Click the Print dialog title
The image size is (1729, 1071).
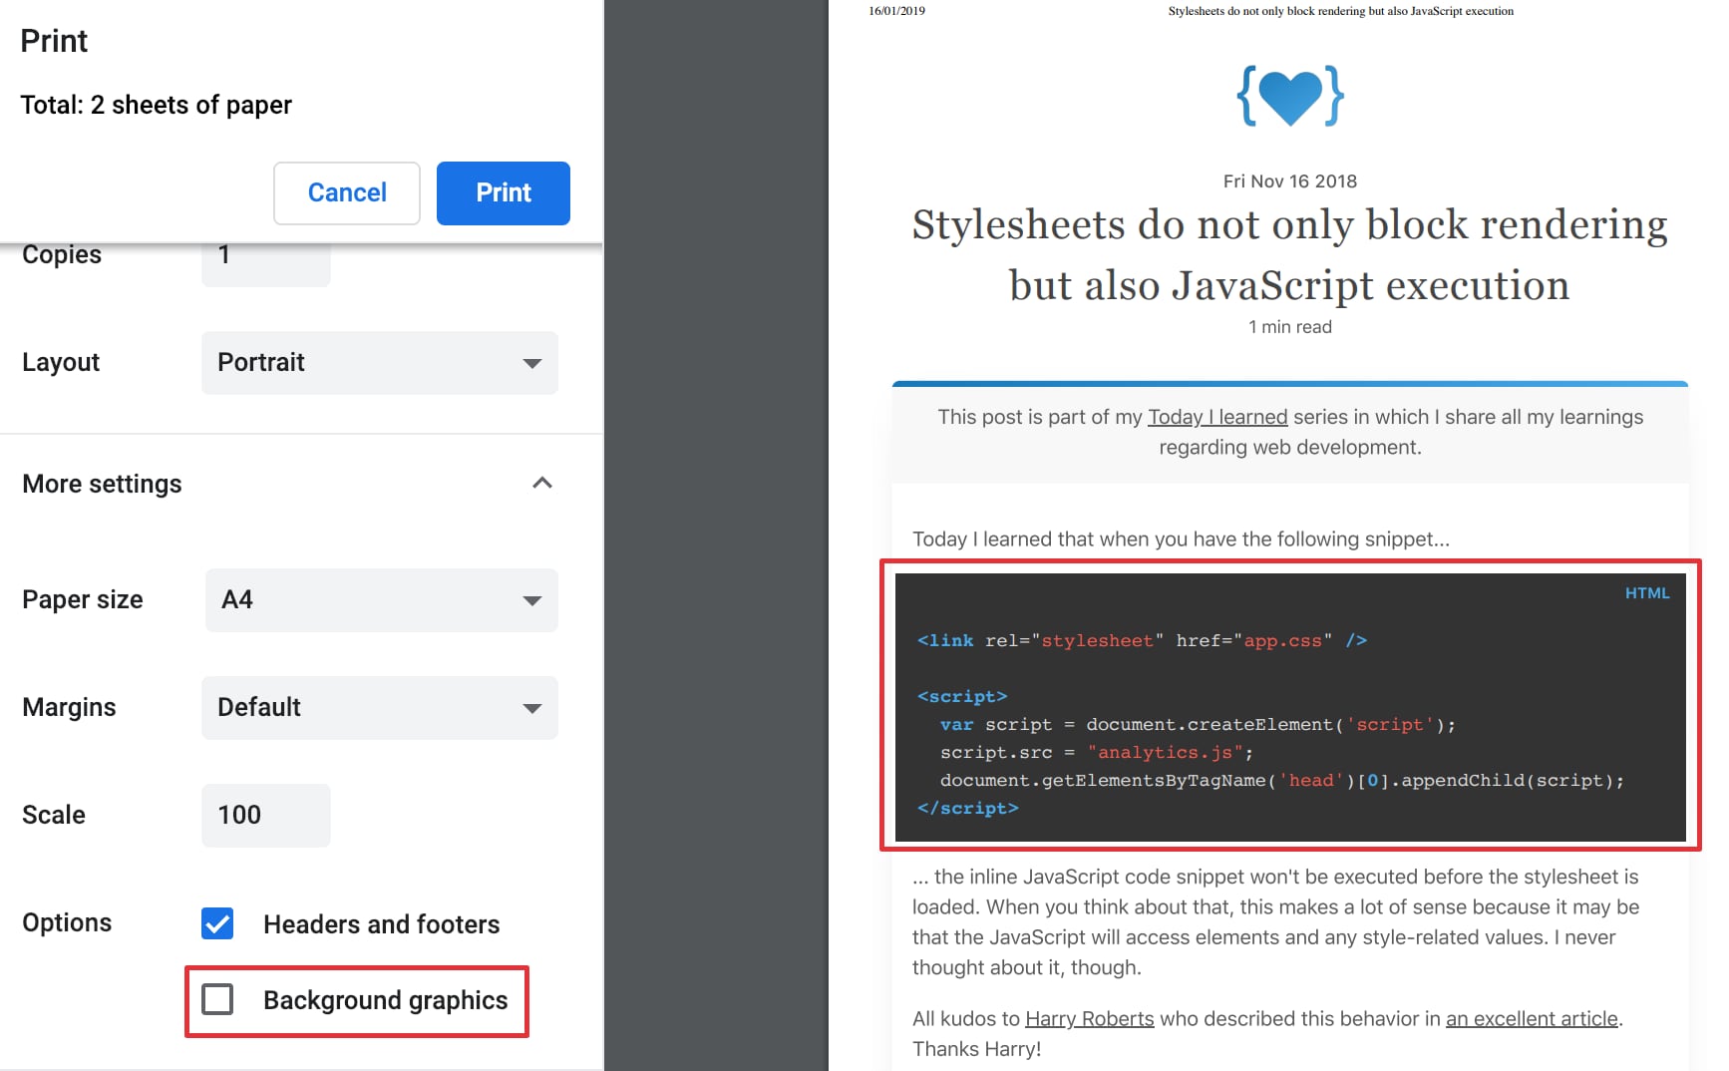pyautogui.click(x=54, y=41)
